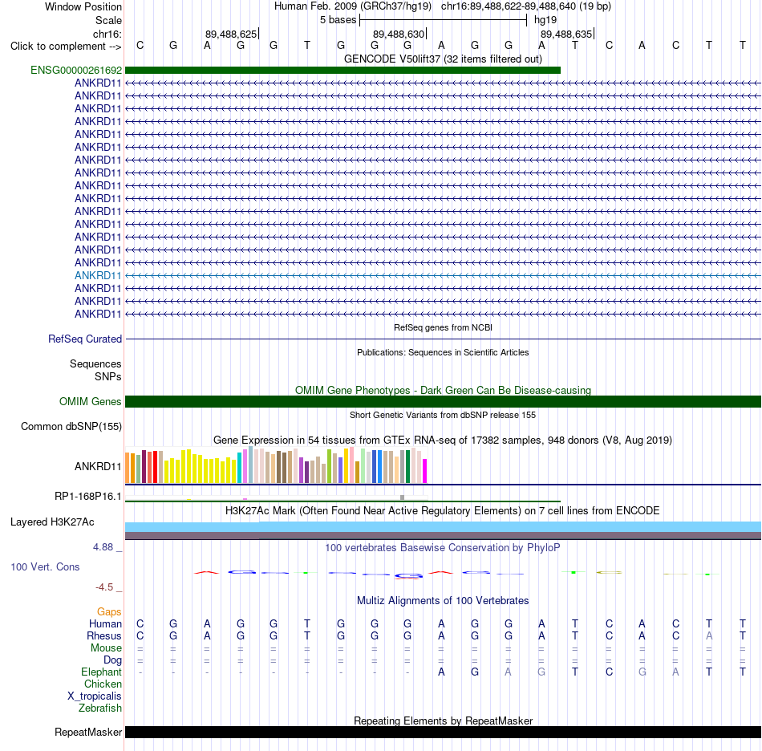The width and height of the screenshot is (762, 751).
Task: Click the OMIM Genes label
Action: [x=91, y=401]
